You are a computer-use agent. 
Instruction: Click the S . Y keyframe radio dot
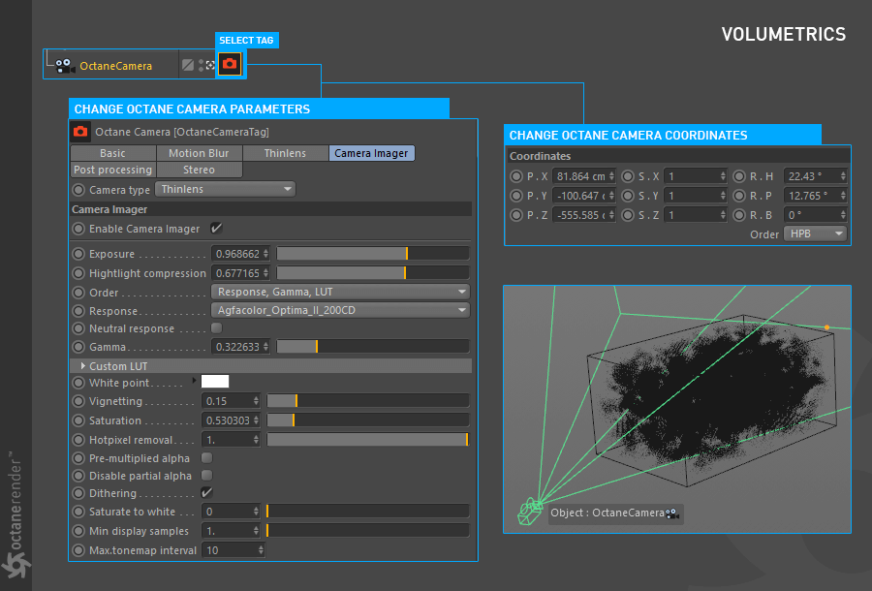click(628, 196)
